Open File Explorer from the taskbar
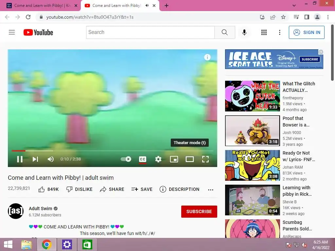The height and width of the screenshot is (251, 335). [x=26, y=244]
